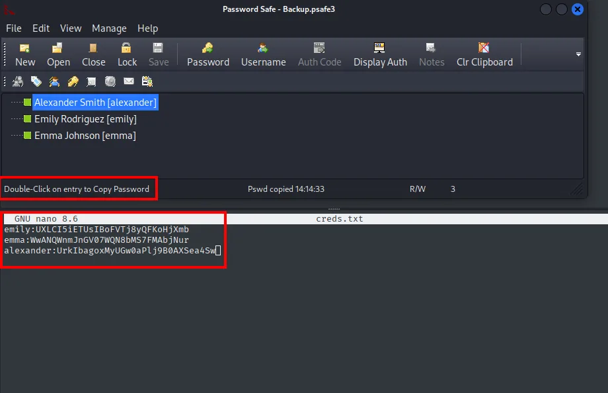Click the gold key Password icon in the dragbar
The width and height of the screenshot is (608, 393).
(73, 81)
